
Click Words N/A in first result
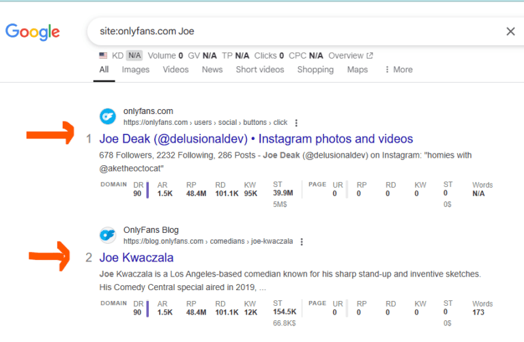click(x=478, y=194)
